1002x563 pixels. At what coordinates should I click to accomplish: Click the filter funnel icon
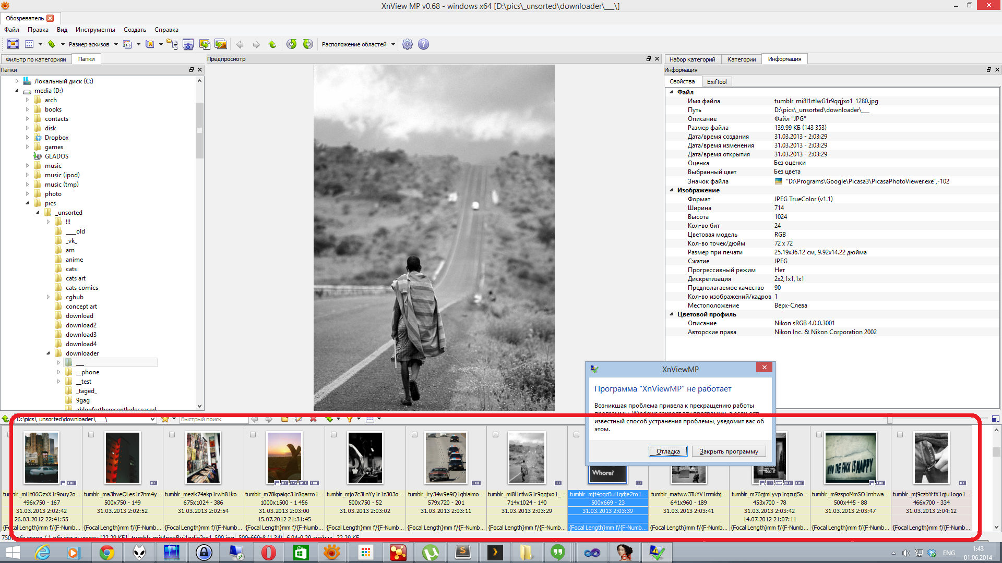click(349, 419)
